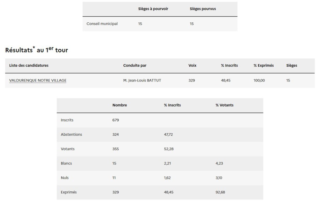Click the 100,00 value under % Exprimés
Viewport: 319px width, 203px height.
pyautogui.click(x=259, y=80)
